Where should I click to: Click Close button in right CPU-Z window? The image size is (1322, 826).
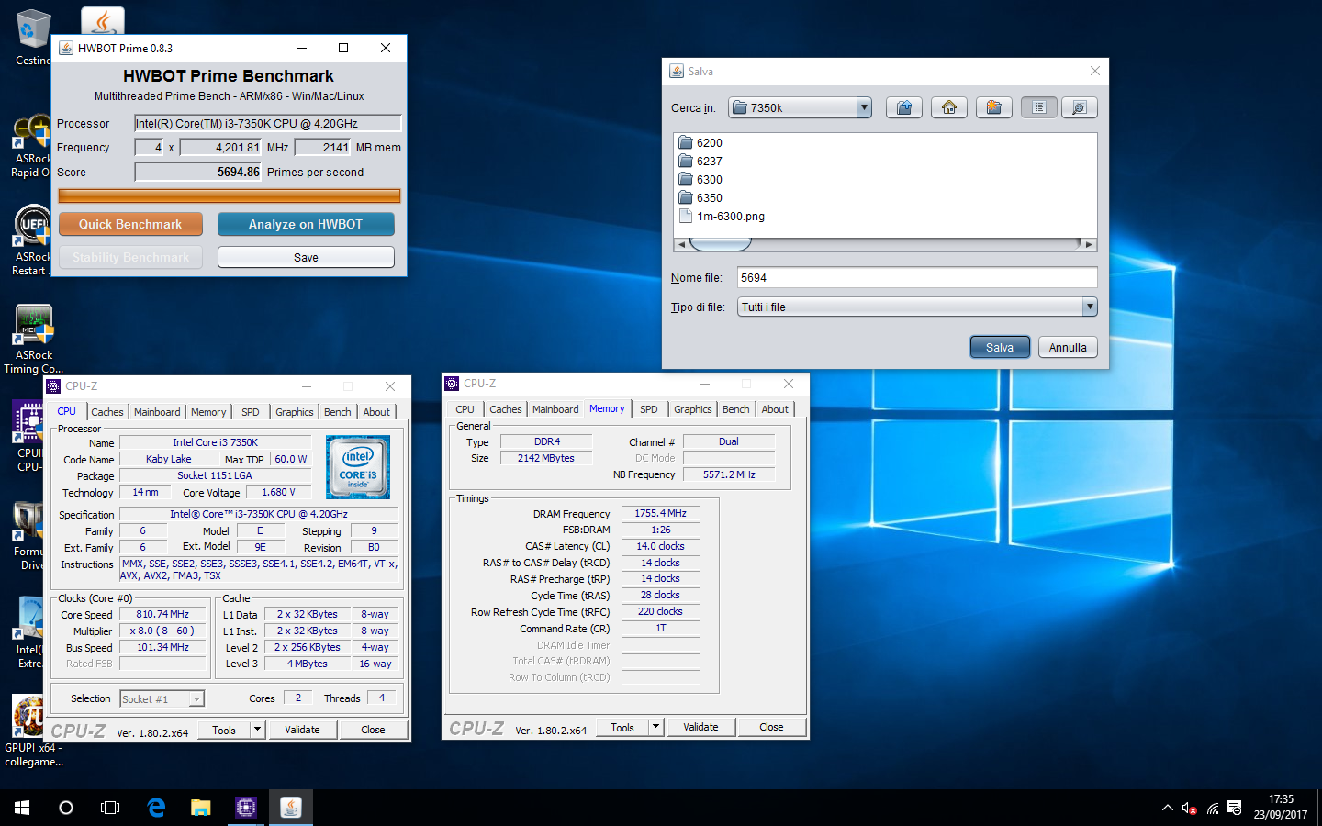pyautogui.click(x=771, y=728)
